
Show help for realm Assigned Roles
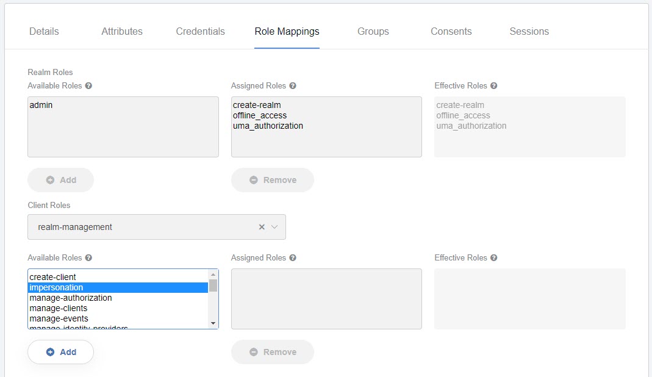[293, 86]
